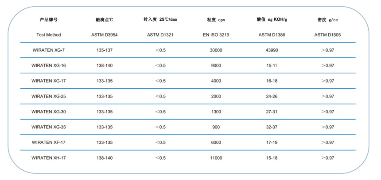This screenshot has width=381, height=180.
Task: Click 133-135 in the XG-30 row
Action: click(x=105, y=112)
